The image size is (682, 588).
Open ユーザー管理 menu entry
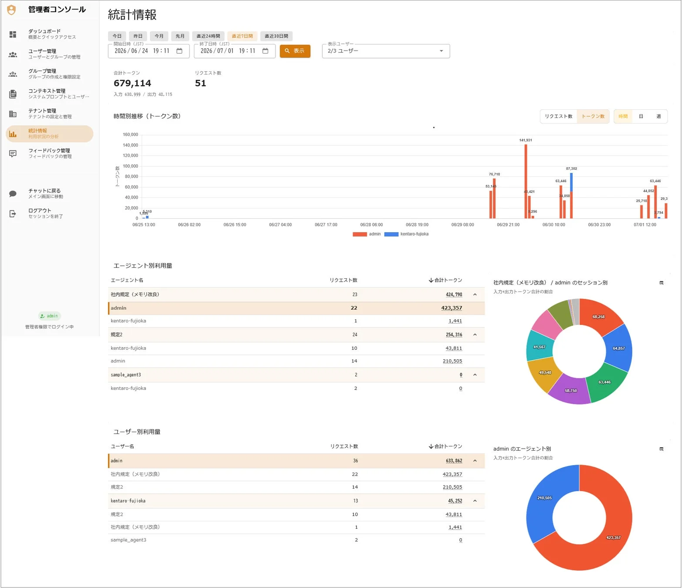click(50, 54)
